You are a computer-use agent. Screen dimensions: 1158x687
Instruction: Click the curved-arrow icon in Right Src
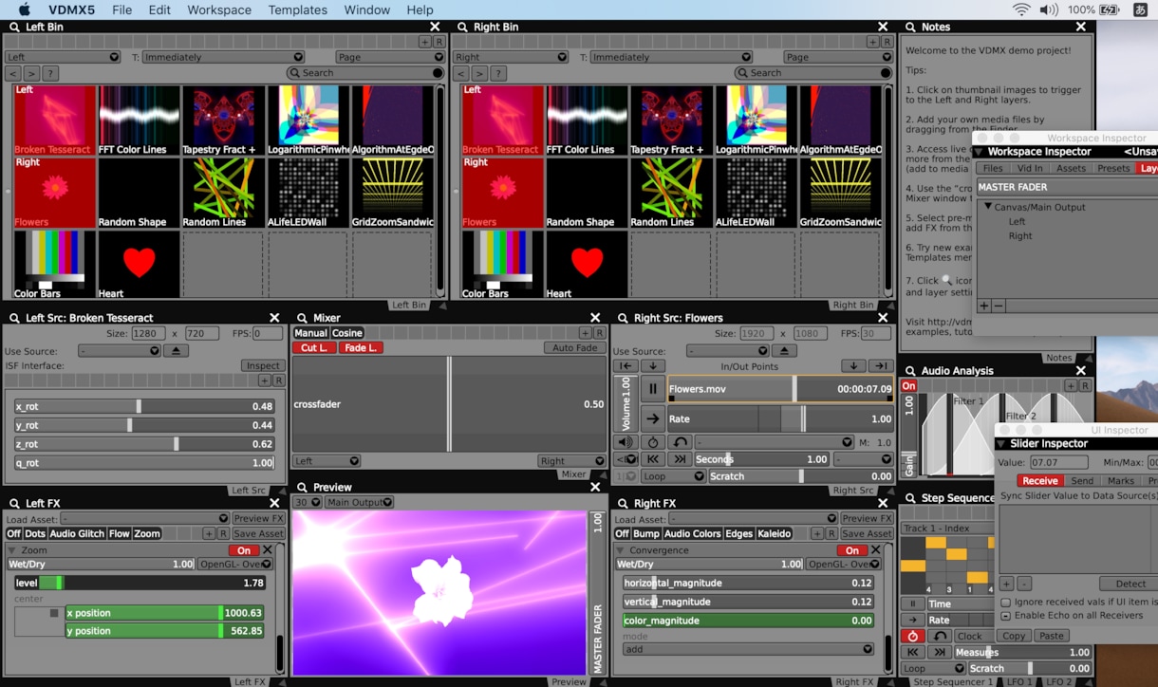[680, 442]
